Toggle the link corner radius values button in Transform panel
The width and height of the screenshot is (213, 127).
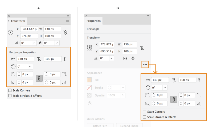[39, 78]
